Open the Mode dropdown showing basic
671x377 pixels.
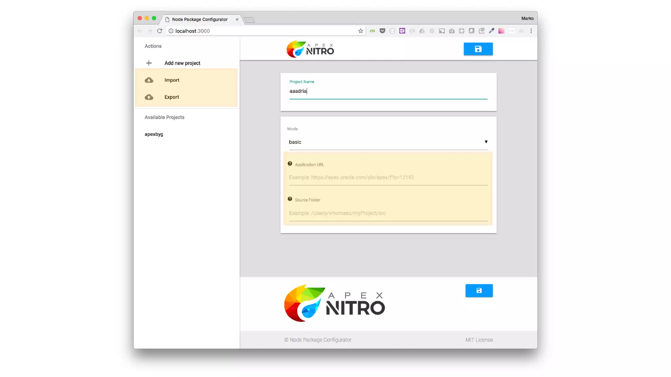coord(388,142)
